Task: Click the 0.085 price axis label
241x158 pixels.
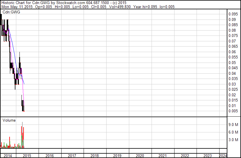Action: click(233, 25)
